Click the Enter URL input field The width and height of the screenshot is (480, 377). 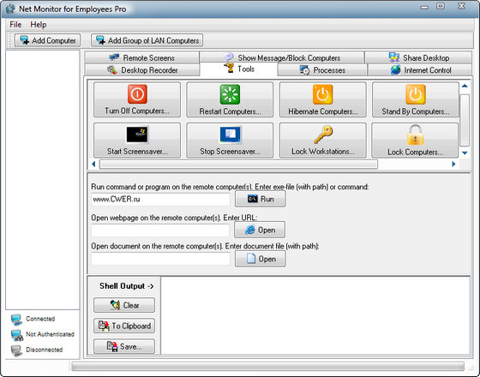click(x=160, y=230)
